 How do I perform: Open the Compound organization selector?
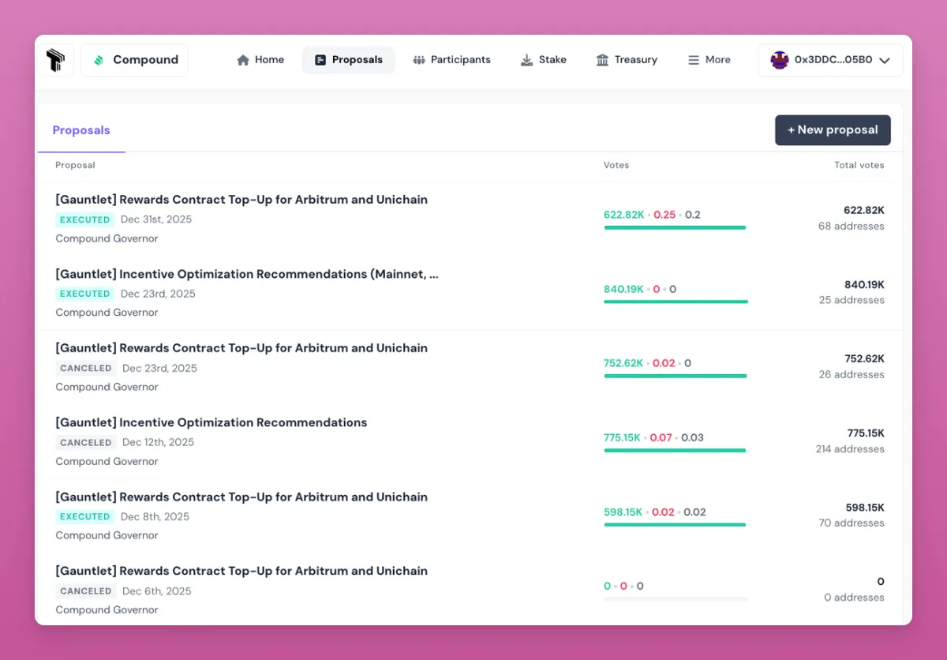pos(134,60)
